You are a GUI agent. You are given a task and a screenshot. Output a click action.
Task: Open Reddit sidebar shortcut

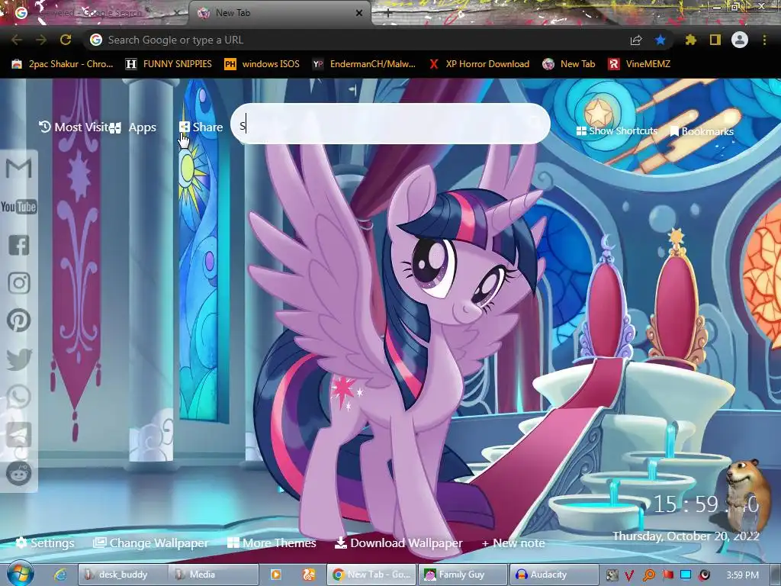pyautogui.click(x=19, y=473)
